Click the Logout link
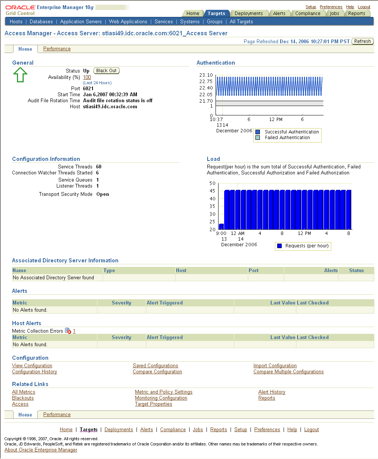Screen dimensions: 378x459 point(364,6)
